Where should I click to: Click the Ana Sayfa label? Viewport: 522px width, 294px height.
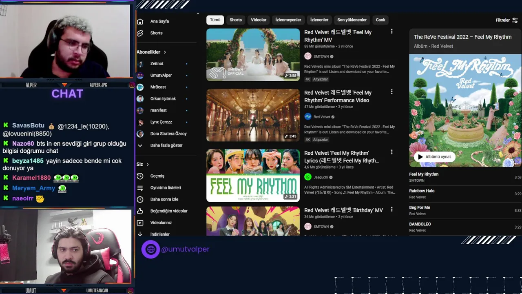159,21
